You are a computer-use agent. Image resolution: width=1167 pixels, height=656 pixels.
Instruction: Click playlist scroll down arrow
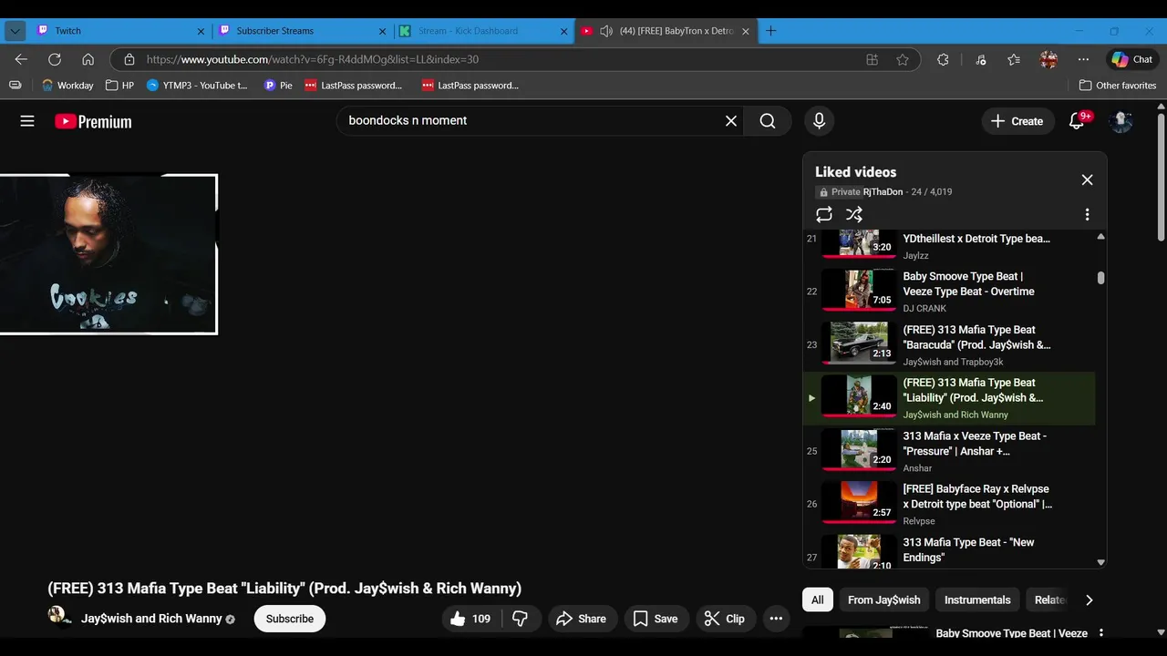coord(1100,562)
